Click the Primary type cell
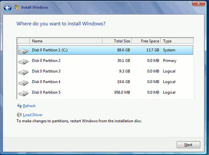Viewport: 209px width, 155px height. pos(170,61)
